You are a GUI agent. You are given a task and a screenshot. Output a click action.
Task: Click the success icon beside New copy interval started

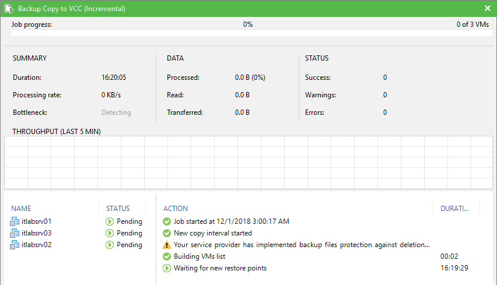[167, 233]
